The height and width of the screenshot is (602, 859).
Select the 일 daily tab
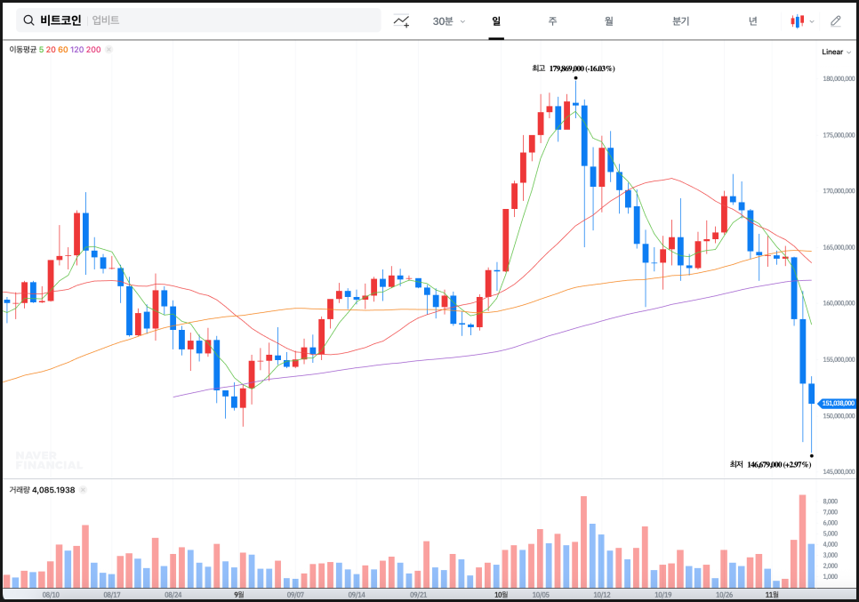pyautogui.click(x=496, y=20)
